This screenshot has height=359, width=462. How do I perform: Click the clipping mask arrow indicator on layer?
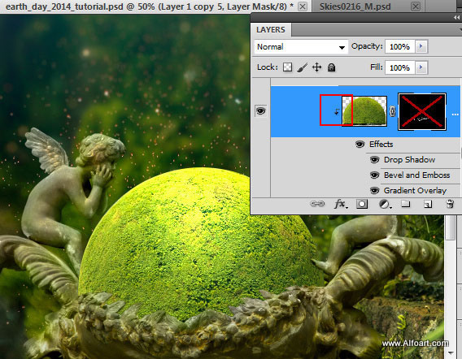(337, 111)
